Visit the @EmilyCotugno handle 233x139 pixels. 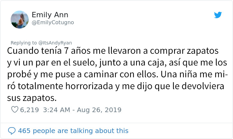coord(53,23)
